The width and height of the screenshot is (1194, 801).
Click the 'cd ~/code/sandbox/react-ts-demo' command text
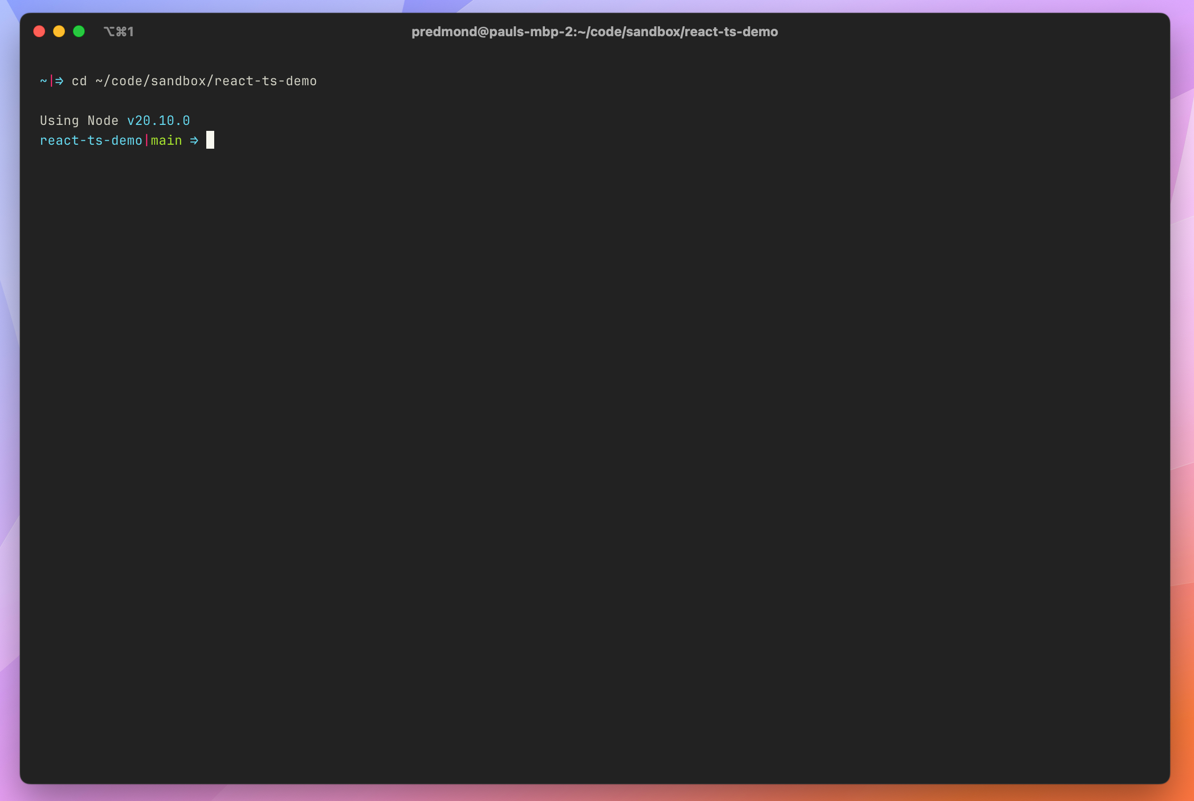194,81
